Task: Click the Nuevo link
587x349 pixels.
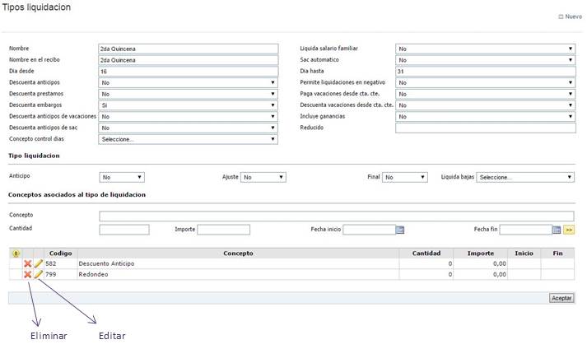Action: [x=571, y=16]
